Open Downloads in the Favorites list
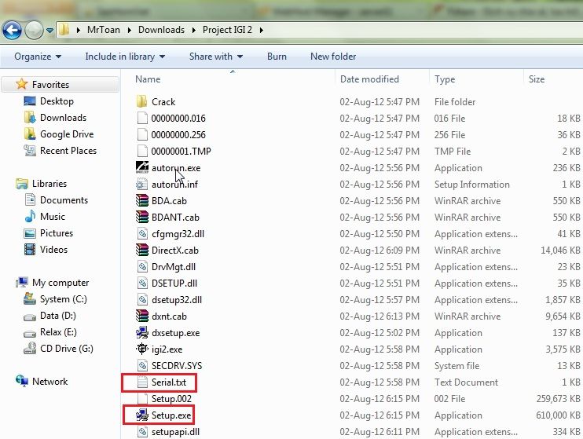Screen dimensions: 583x439 (x=63, y=118)
